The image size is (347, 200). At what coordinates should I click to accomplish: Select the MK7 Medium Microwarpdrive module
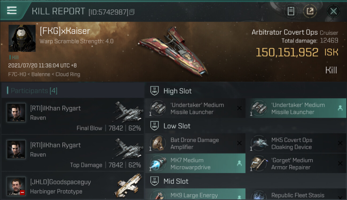point(195,163)
